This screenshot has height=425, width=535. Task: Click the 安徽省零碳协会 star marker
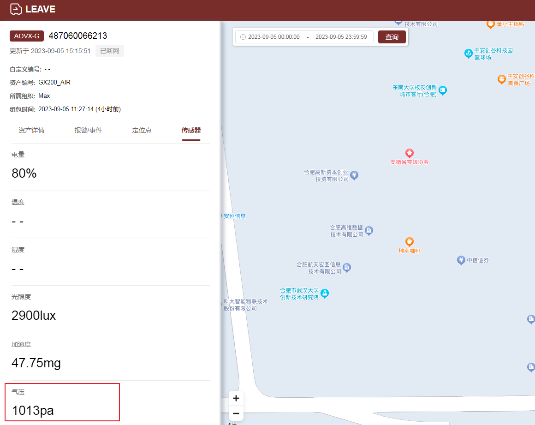point(409,153)
